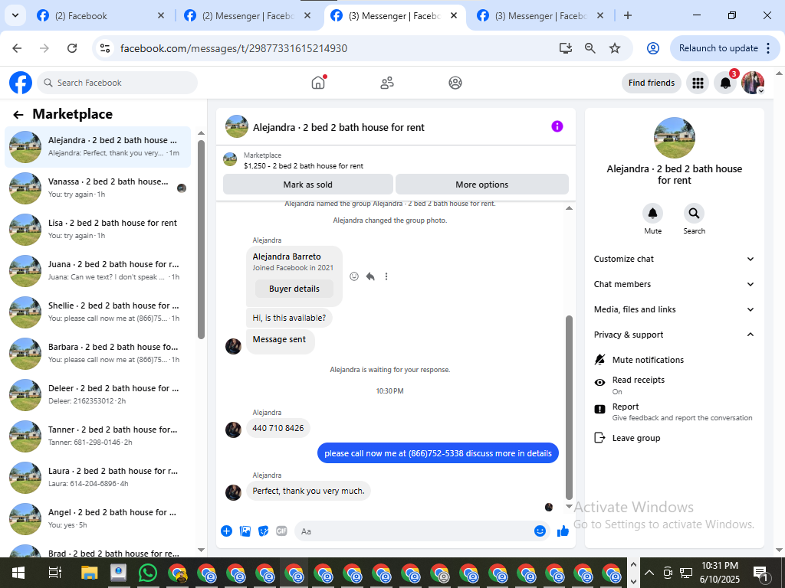The width and height of the screenshot is (785, 588).
Task: Open the Facebook Home feed icon
Action: 318,83
